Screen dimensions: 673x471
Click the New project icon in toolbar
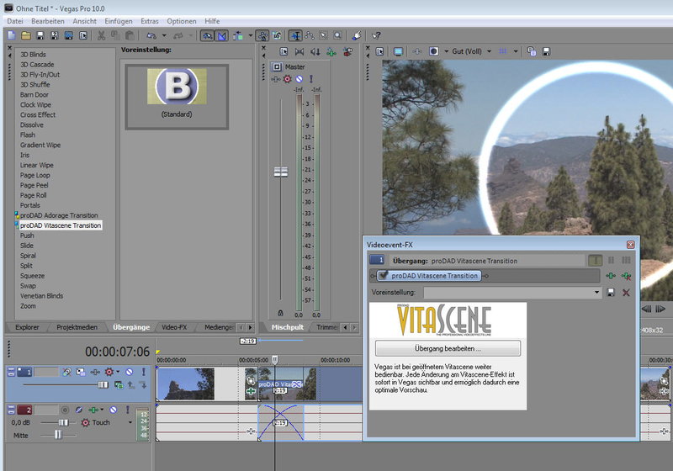coord(12,35)
